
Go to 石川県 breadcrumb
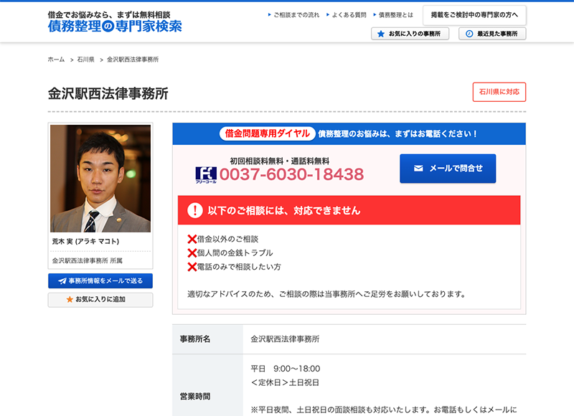(85, 60)
